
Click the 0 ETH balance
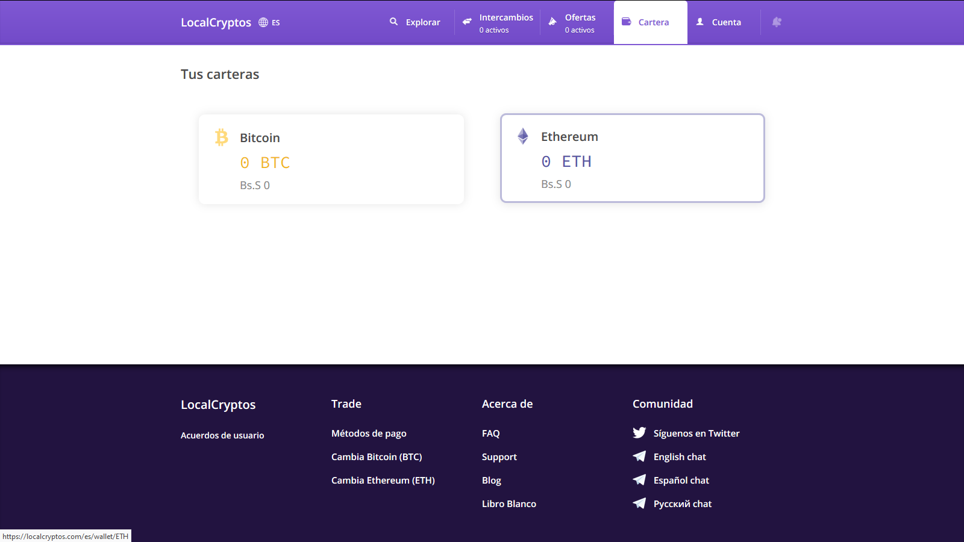(566, 161)
